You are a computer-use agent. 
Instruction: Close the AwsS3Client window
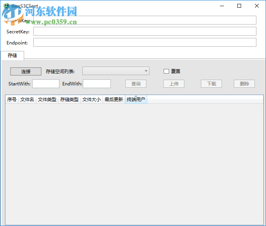[x=257, y=6]
